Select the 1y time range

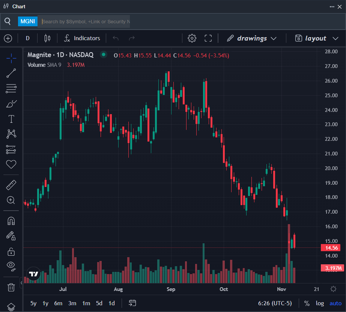45,303
